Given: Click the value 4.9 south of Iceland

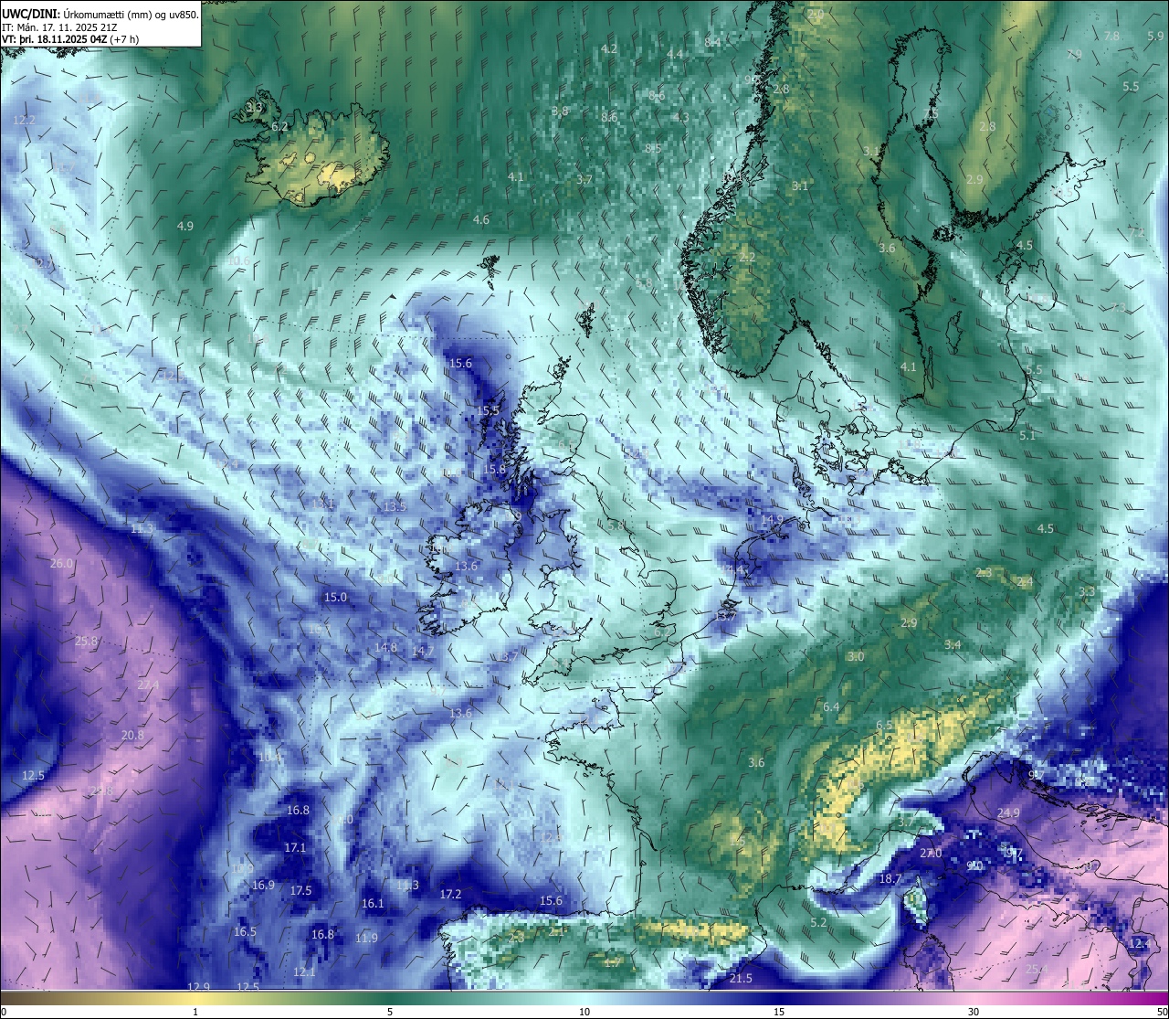Looking at the screenshot, I should [x=185, y=226].
